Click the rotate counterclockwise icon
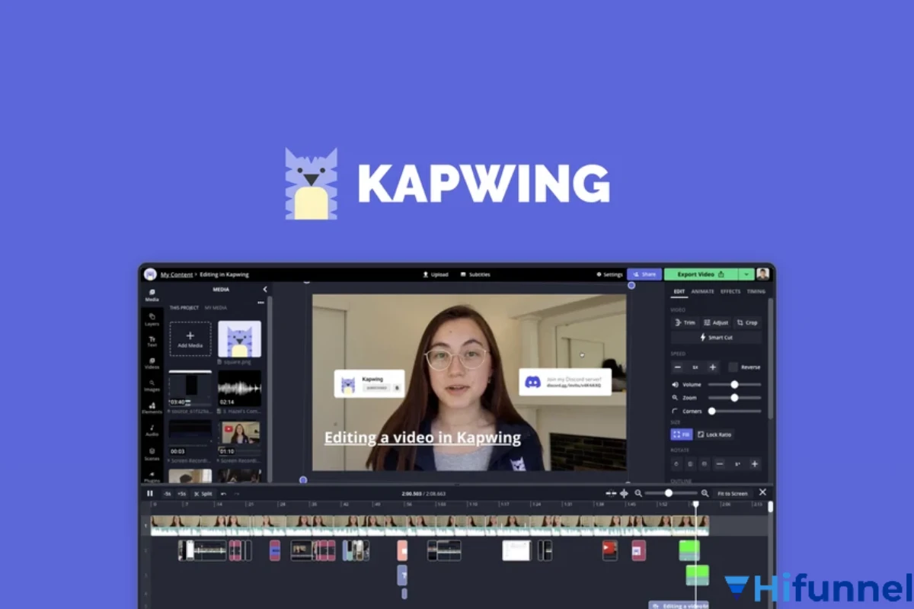The height and width of the screenshot is (609, 914). click(676, 463)
